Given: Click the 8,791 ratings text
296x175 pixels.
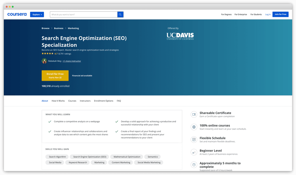Looking at the screenshot, I should [65, 54].
